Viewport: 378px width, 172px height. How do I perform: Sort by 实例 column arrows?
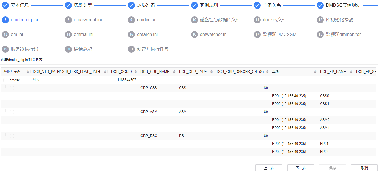315,72
